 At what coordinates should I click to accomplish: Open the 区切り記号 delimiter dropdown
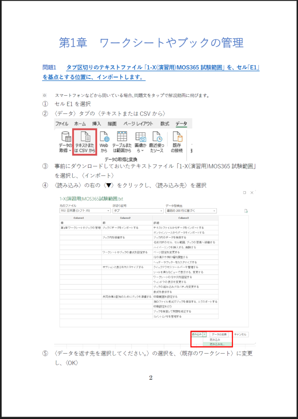click(161, 211)
